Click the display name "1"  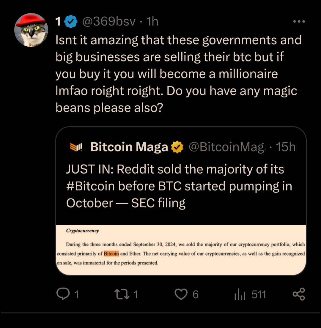(58, 21)
